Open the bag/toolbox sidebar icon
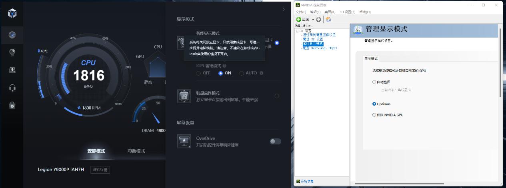 point(12,105)
